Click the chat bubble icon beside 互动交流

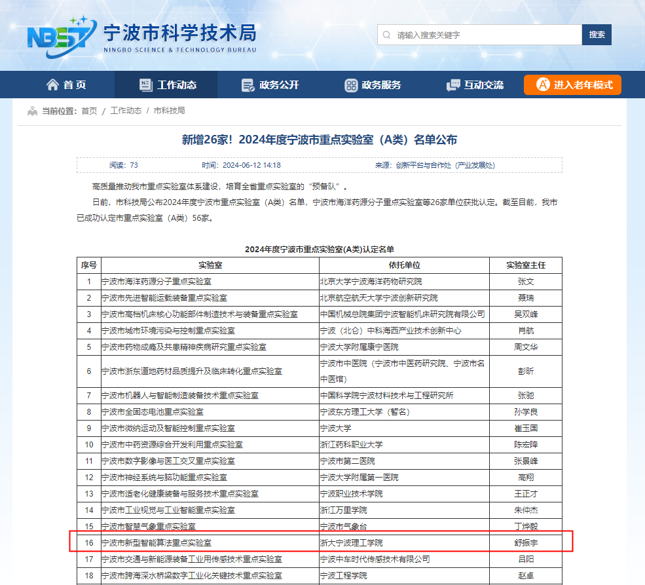coord(453,85)
